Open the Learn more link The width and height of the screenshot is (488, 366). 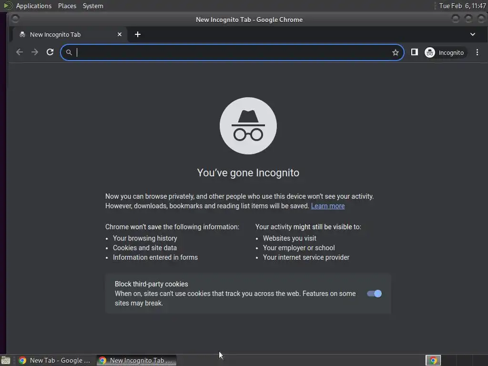click(328, 206)
